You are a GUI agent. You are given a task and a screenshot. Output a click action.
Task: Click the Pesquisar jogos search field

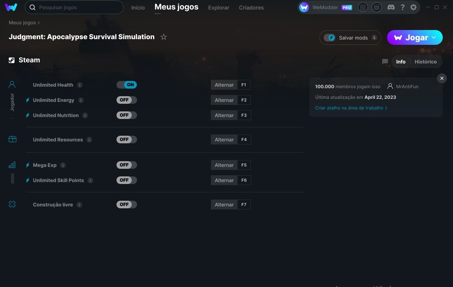point(74,8)
